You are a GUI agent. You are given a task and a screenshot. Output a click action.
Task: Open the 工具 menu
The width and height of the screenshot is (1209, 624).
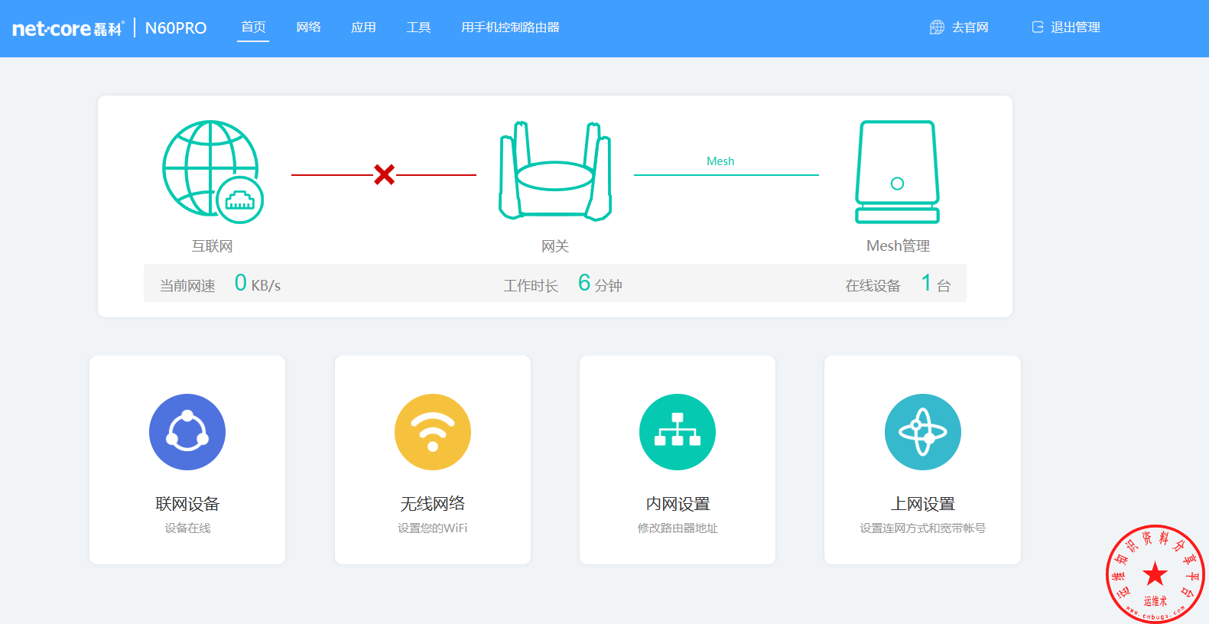418,28
